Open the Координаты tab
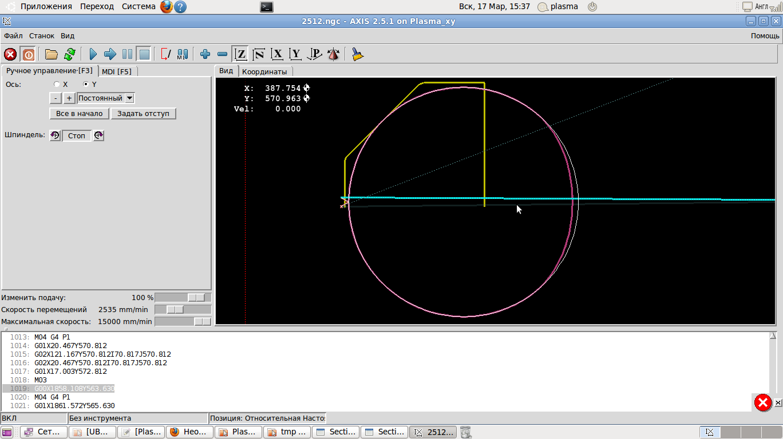This screenshot has height=439, width=783. (x=264, y=71)
